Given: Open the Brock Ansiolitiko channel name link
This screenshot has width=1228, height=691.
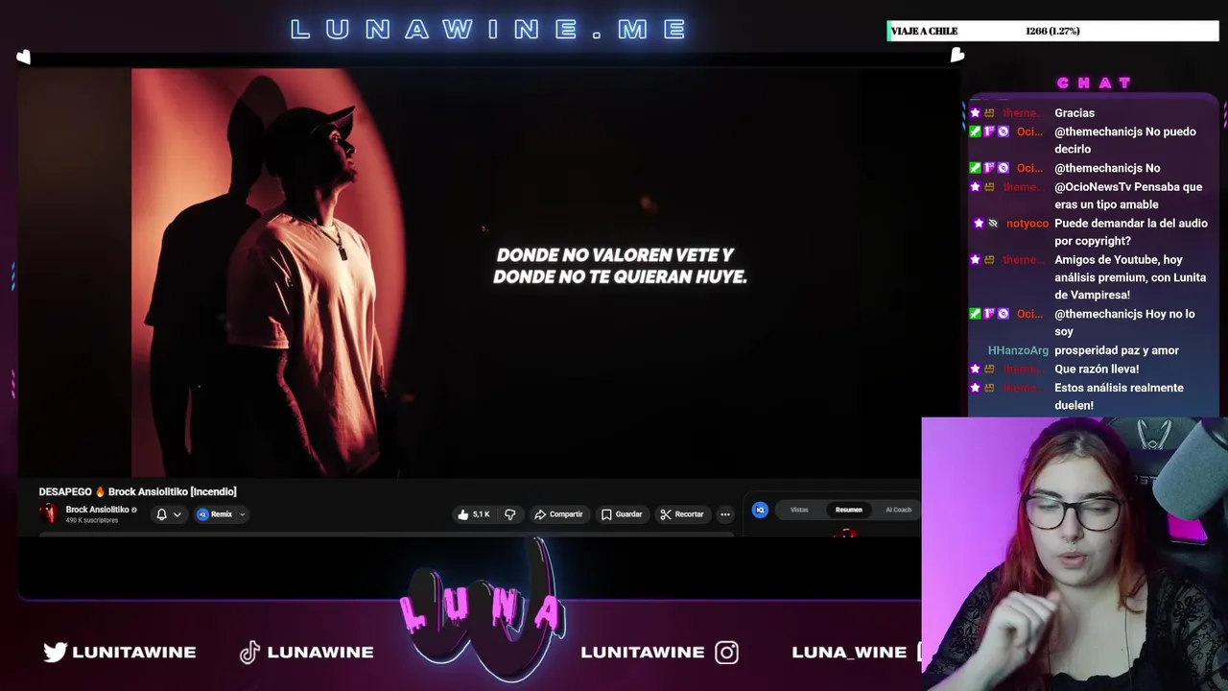Looking at the screenshot, I should pyautogui.click(x=97, y=510).
